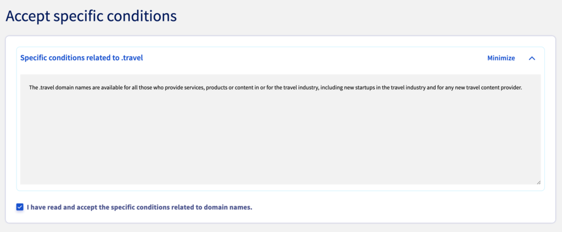The width and height of the screenshot is (562, 232).
Task: Click the .travel domain names paragraph text
Action: coord(276,87)
